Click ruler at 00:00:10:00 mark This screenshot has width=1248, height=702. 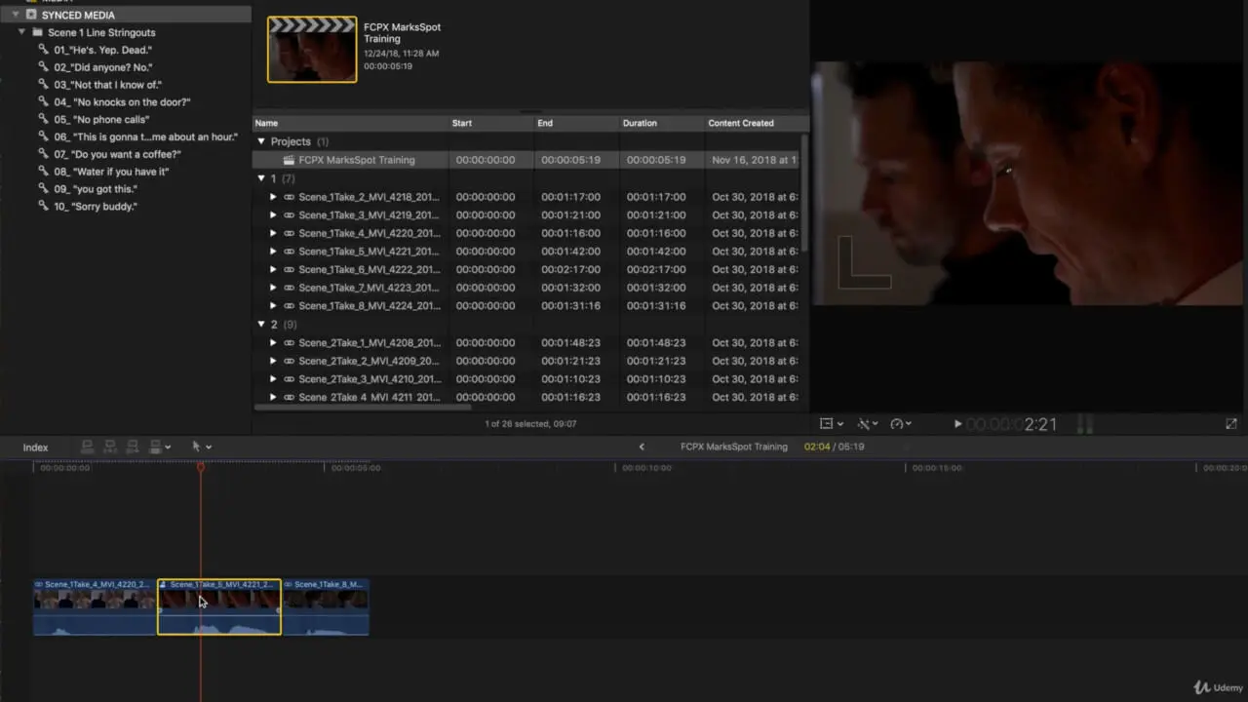(x=647, y=468)
